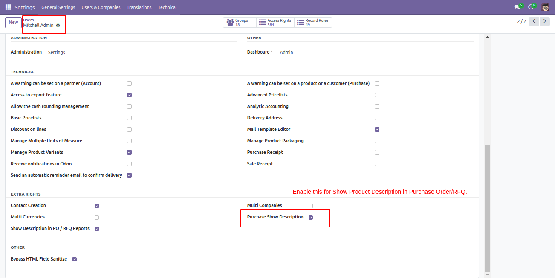Viewport: 555px width, 278px height.
Task: Click the Mitchell Admin record name
Action: (x=38, y=26)
